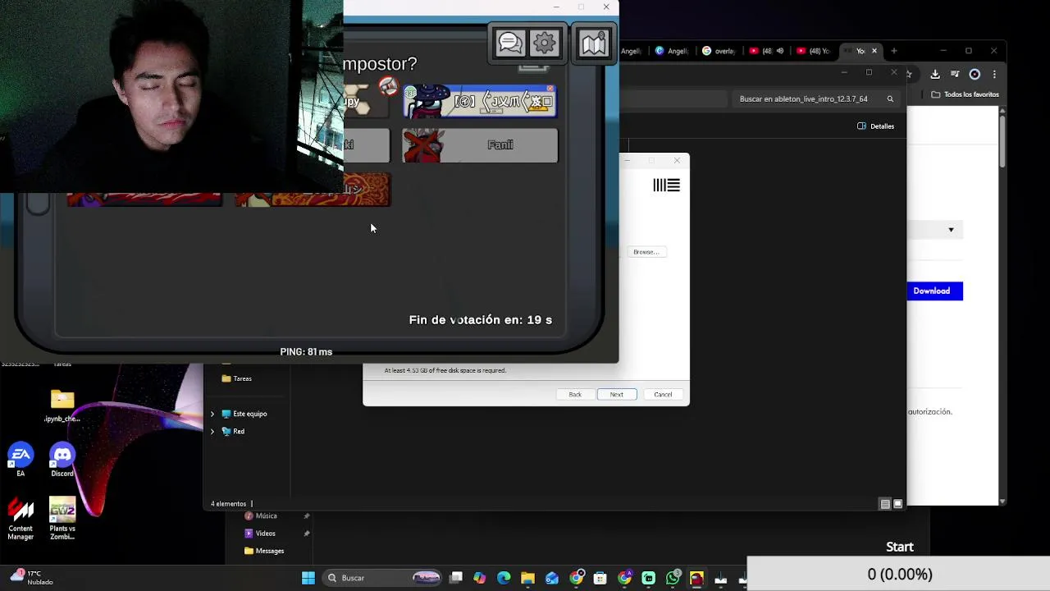Expand the Red tree node
Viewport: 1050px width, 591px height.
coord(212,431)
